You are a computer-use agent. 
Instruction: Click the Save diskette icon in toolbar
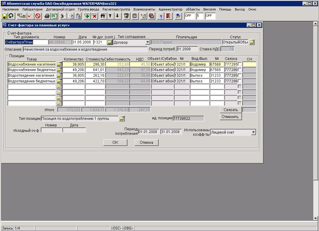click(4, 16)
